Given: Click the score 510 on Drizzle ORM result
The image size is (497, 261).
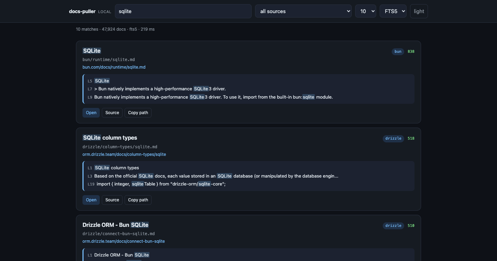Looking at the screenshot, I should 411,226.
